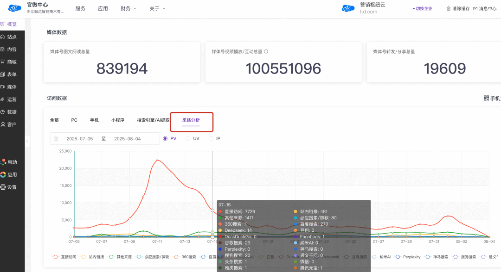Image resolution: width=501 pixels, height=272 pixels.
Task: Click the start date field 2025-07-05
Action: point(79,138)
